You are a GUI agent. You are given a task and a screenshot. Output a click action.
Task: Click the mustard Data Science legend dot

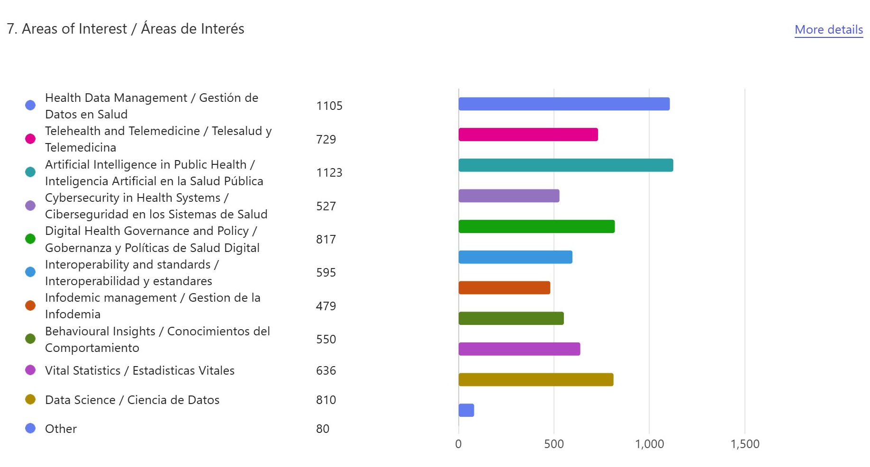click(x=30, y=399)
